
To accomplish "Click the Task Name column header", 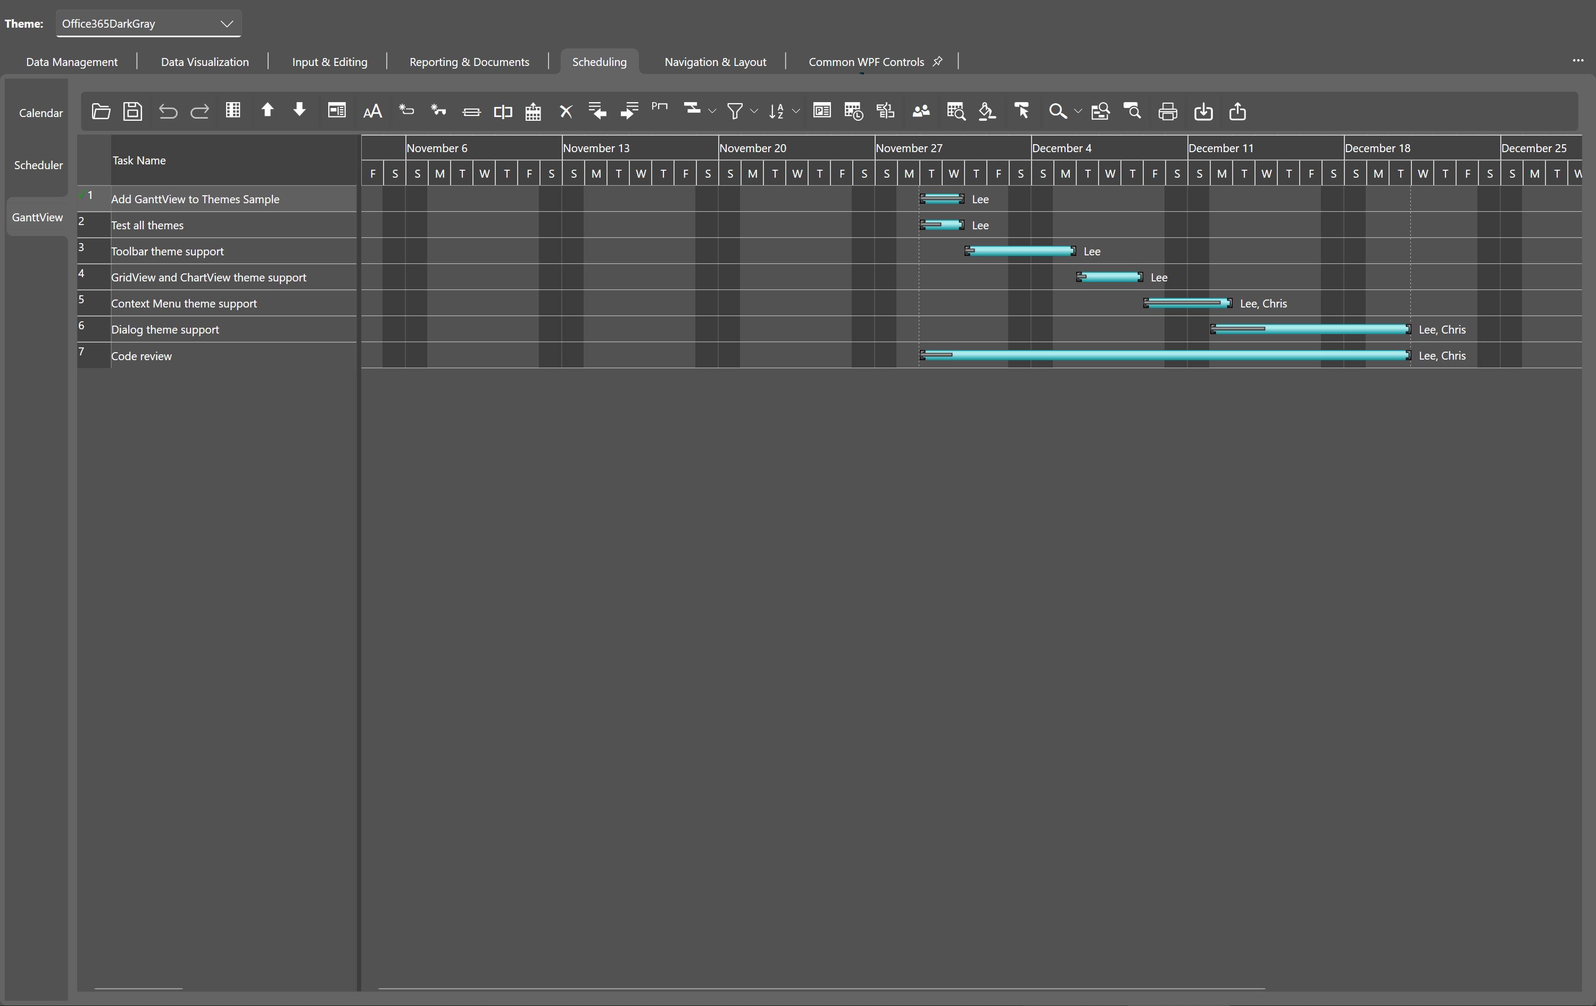I will (x=234, y=160).
